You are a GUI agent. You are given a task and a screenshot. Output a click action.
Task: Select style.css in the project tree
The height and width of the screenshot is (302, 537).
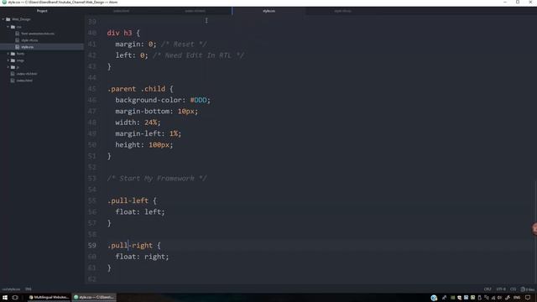point(28,47)
